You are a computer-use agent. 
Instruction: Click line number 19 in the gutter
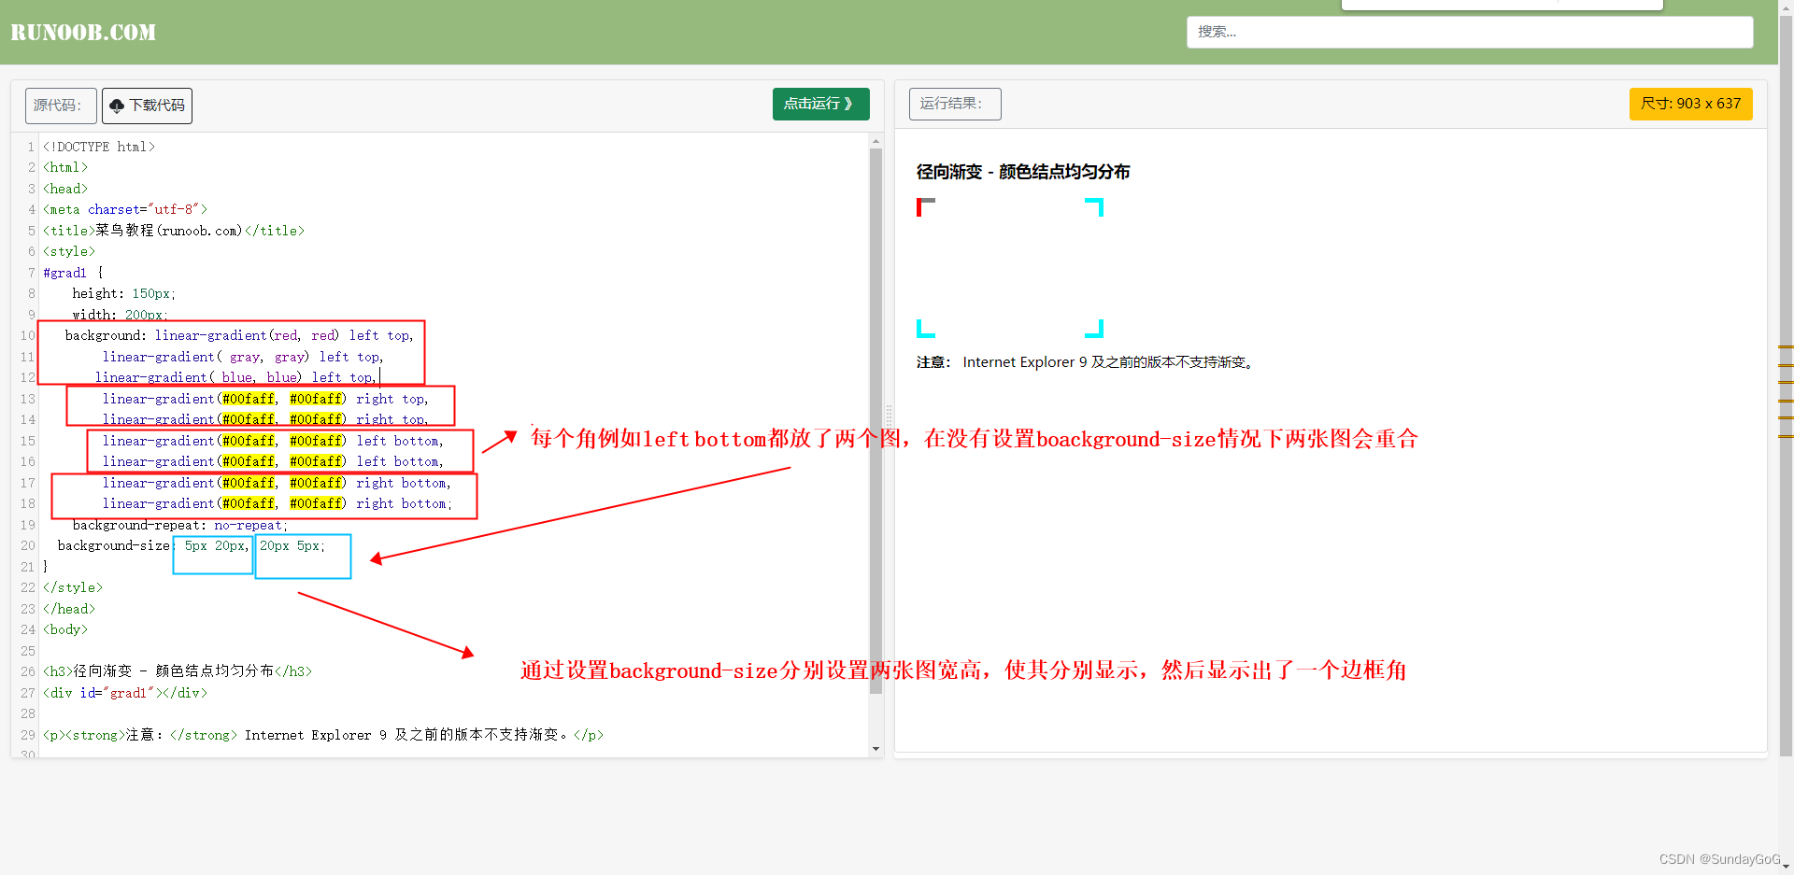(x=28, y=525)
